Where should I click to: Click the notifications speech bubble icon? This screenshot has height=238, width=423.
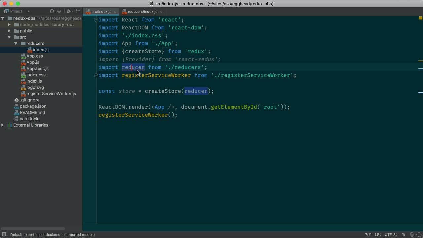tap(419, 235)
